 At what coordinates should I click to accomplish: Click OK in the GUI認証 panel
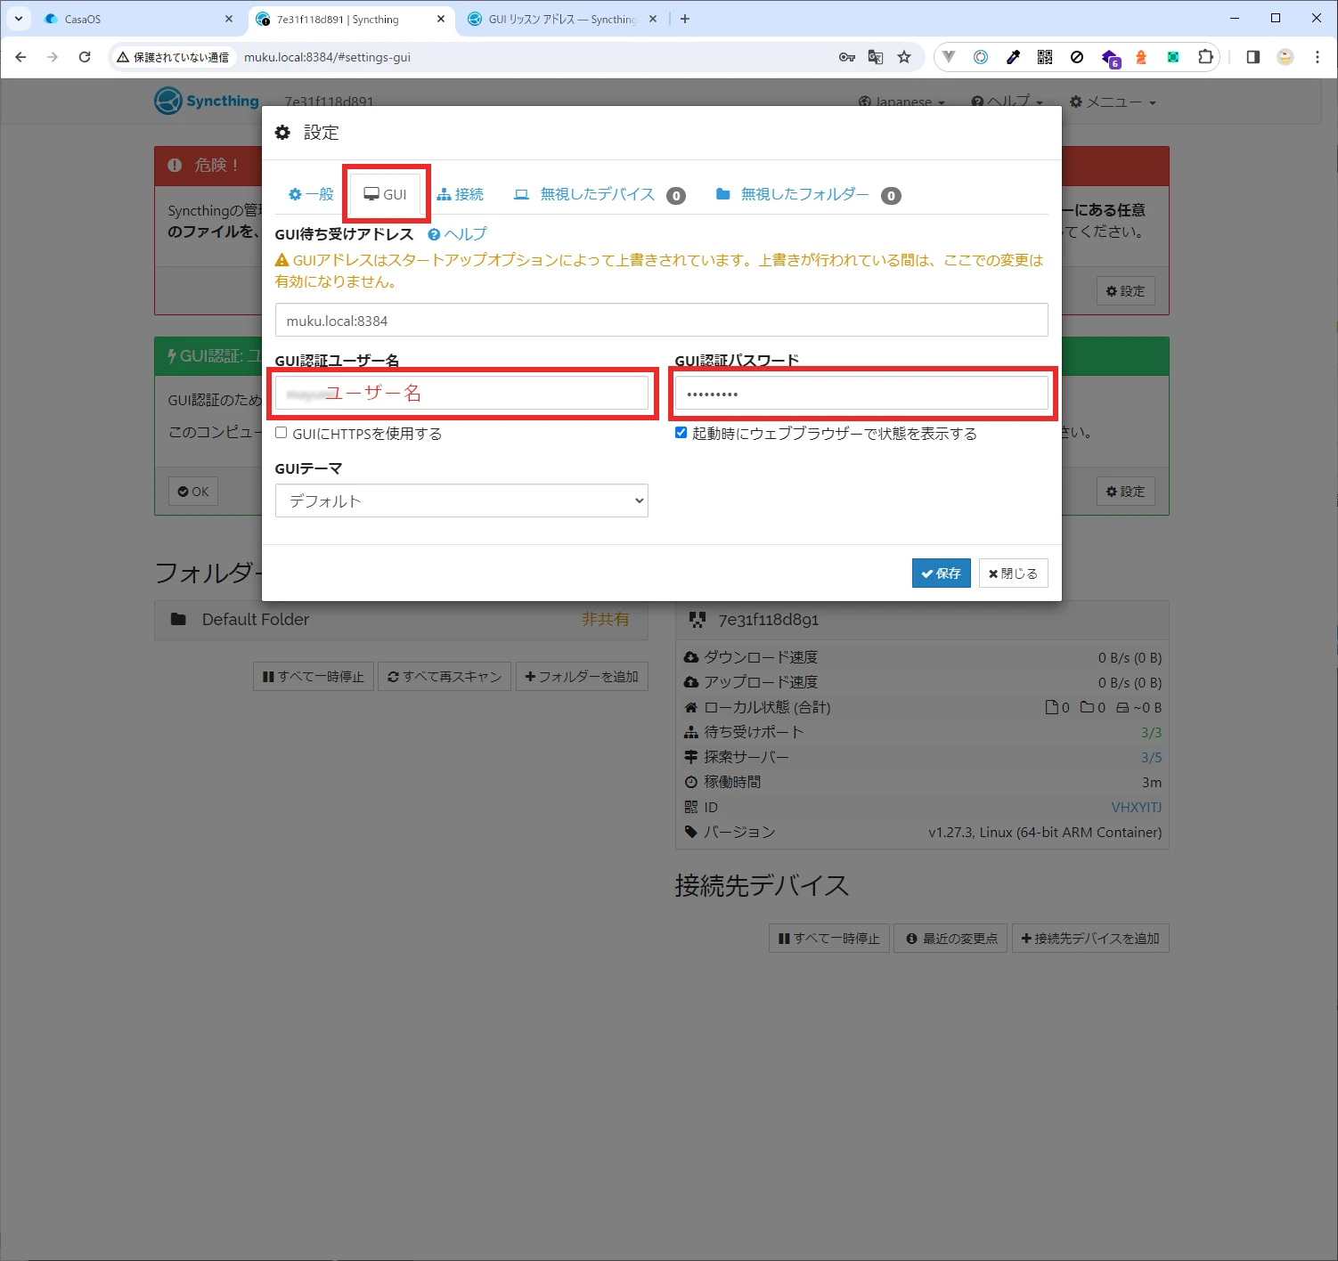click(x=193, y=492)
